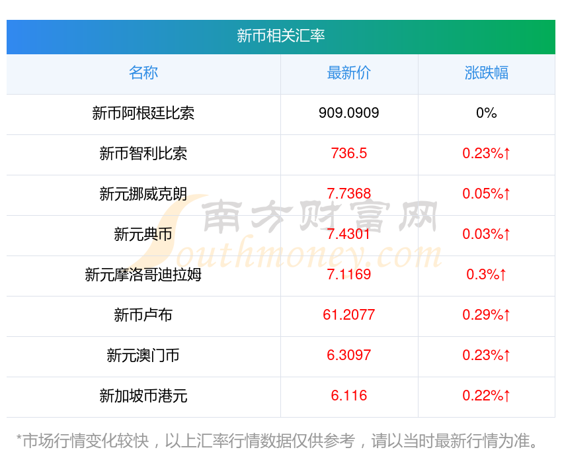Select the 名称 column header
Viewport: 562px width, 462px height.
click(x=143, y=73)
